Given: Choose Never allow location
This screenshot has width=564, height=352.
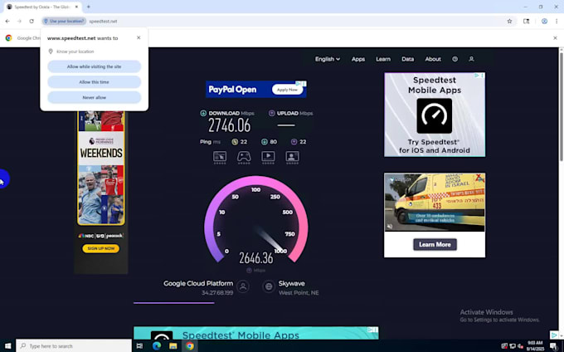Looking at the screenshot, I should point(95,97).
